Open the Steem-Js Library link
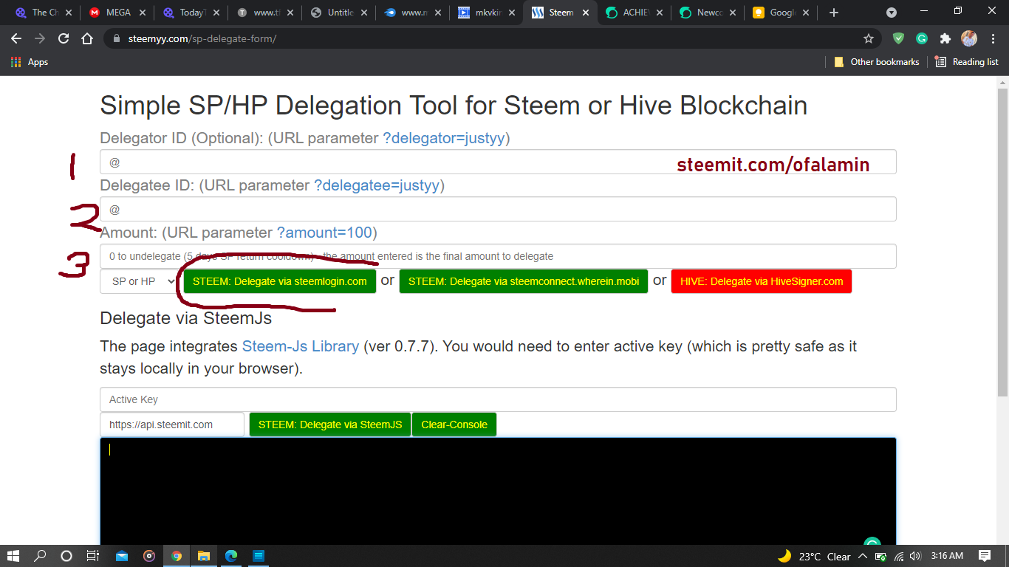Viewport: 1009px width, 567px height. (301, 346)
